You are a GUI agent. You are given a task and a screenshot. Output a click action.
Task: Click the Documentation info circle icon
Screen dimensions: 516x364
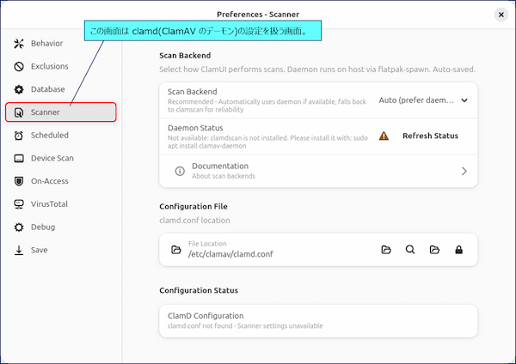180,171
